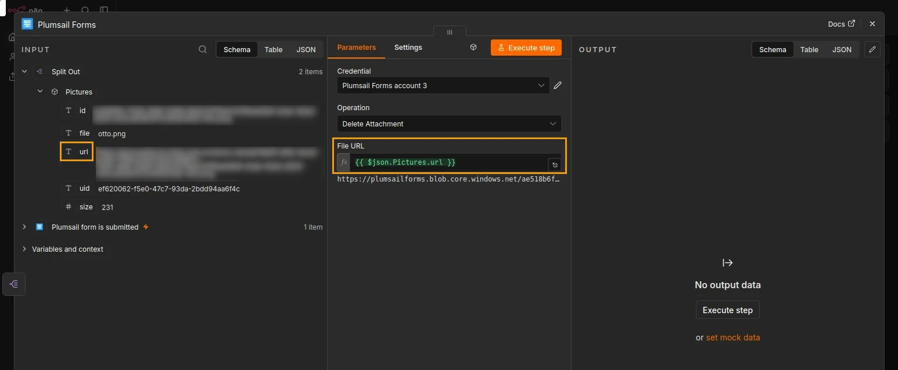Switch input view to JSON
The width and height of the screenshot is (898, 370).
306,49
